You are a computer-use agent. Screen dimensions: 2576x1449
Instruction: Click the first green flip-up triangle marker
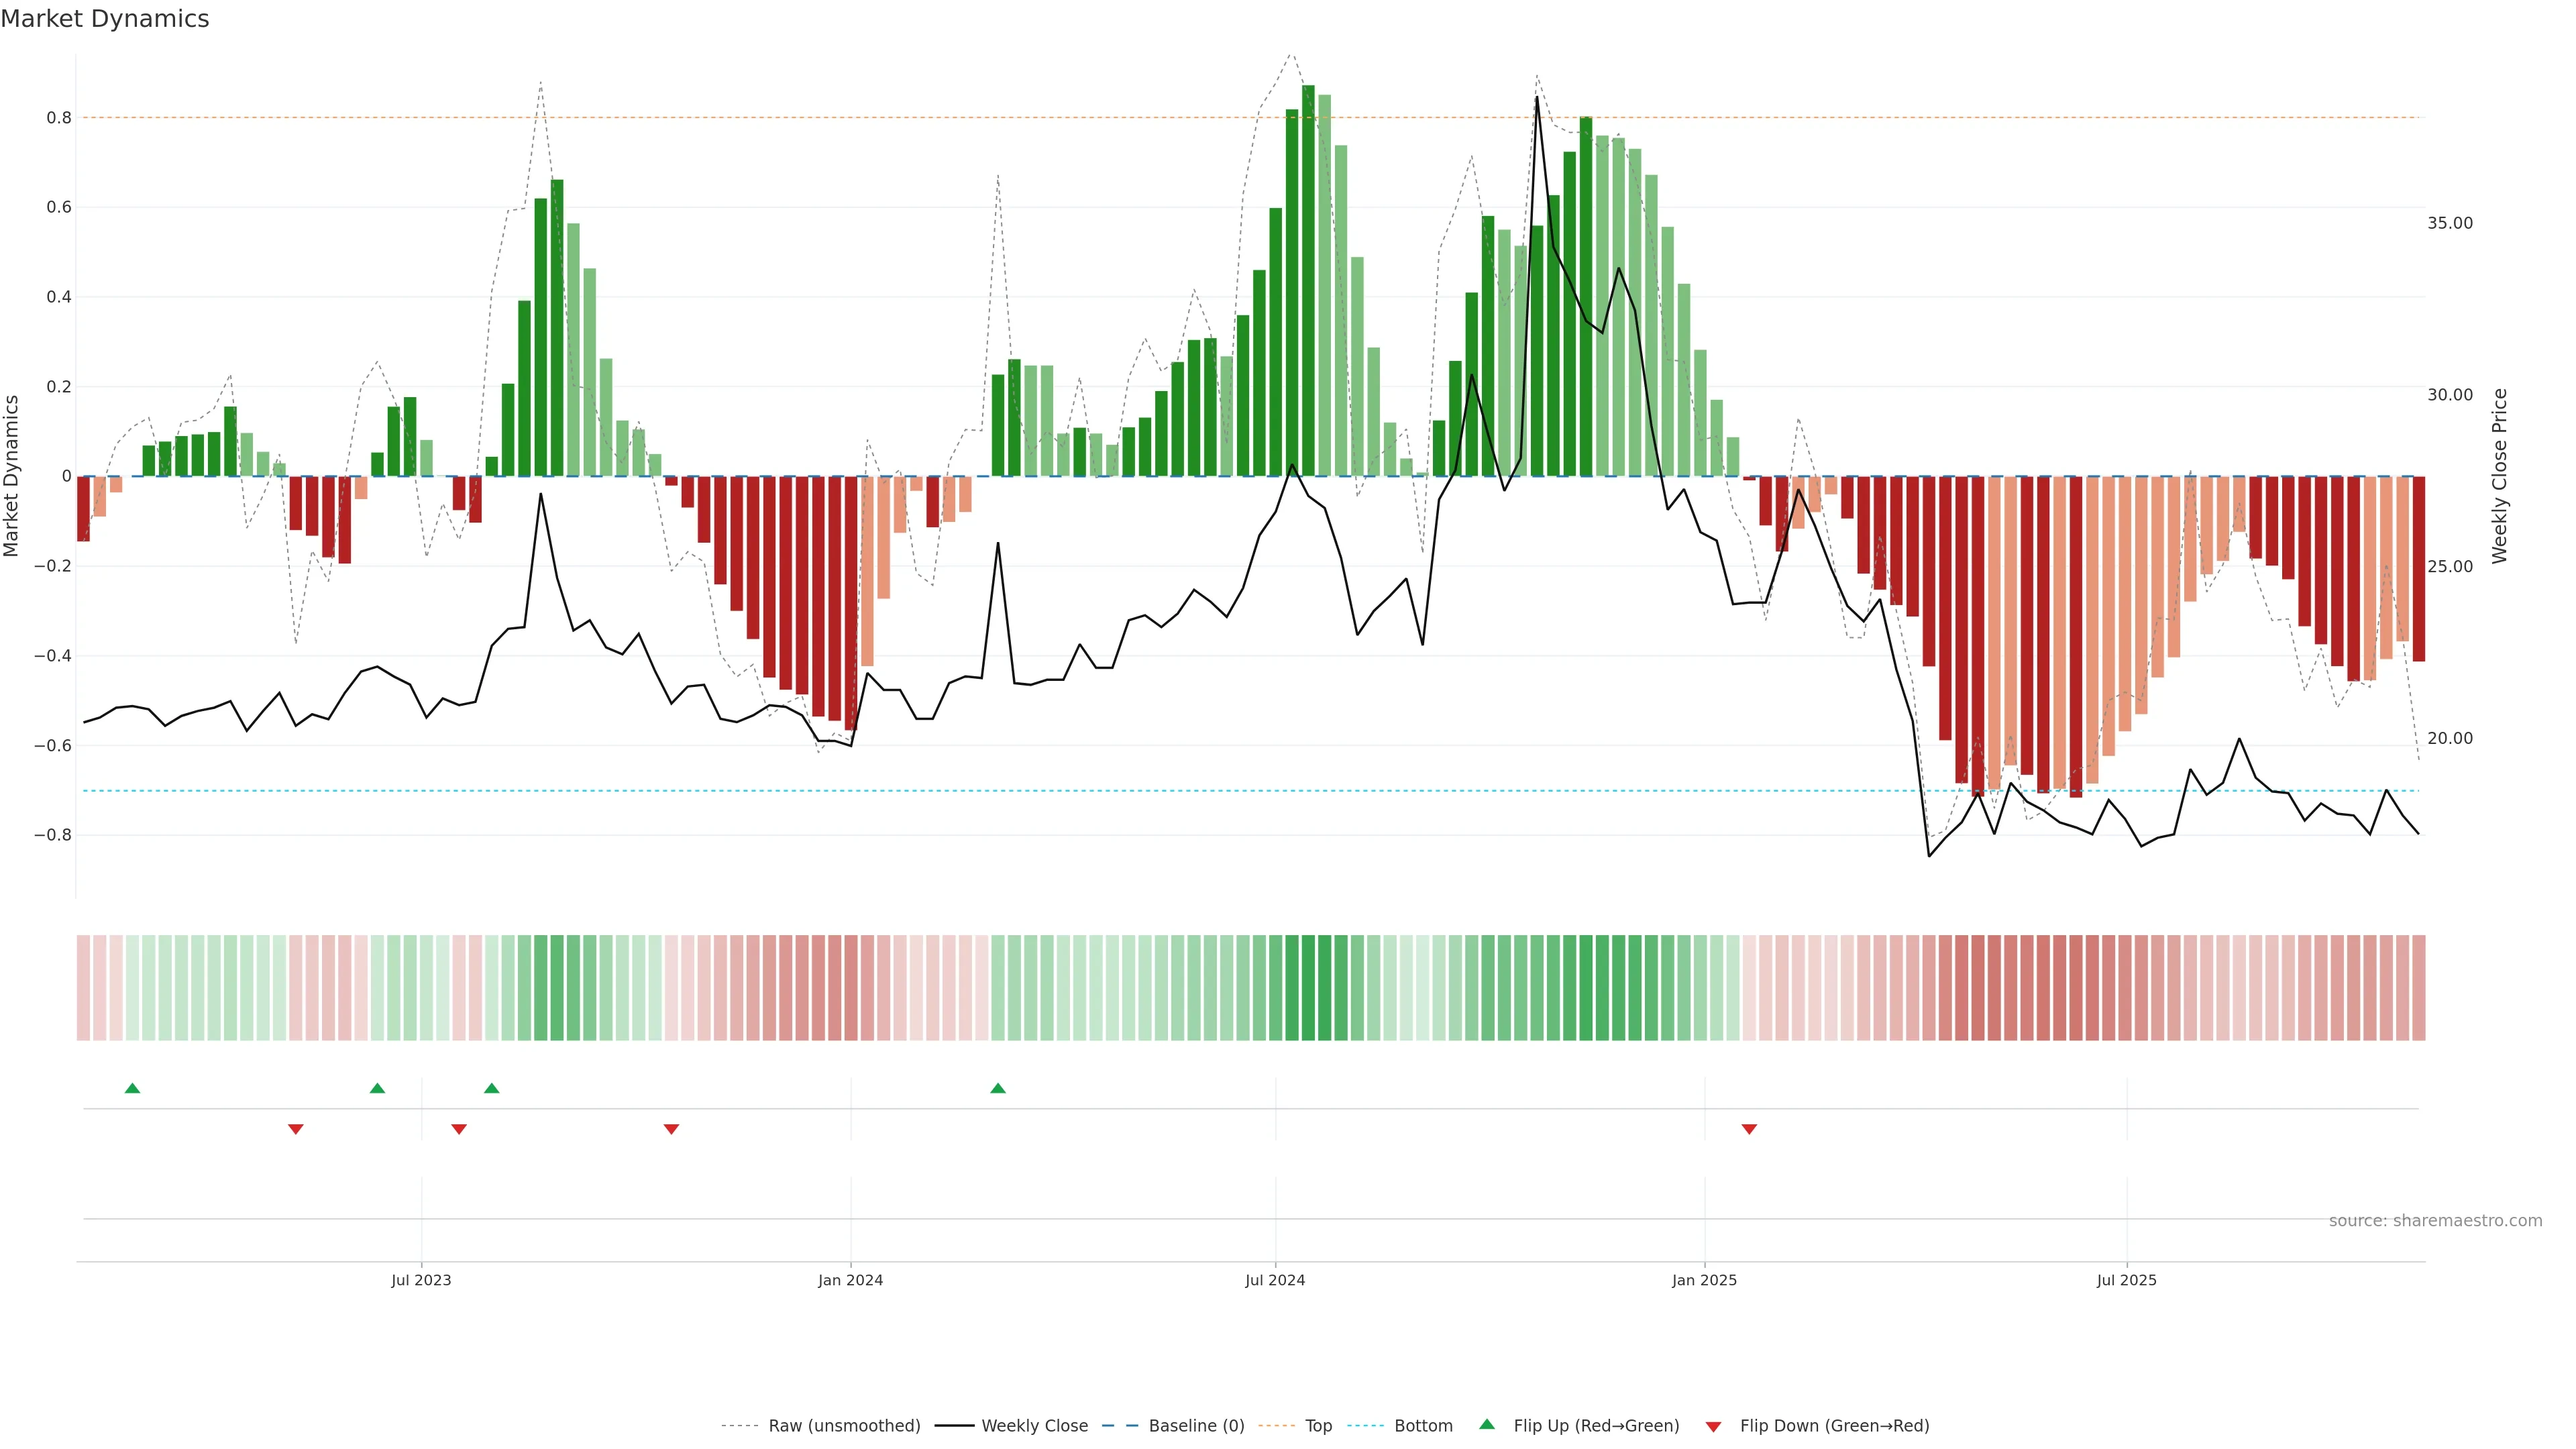132,1088
